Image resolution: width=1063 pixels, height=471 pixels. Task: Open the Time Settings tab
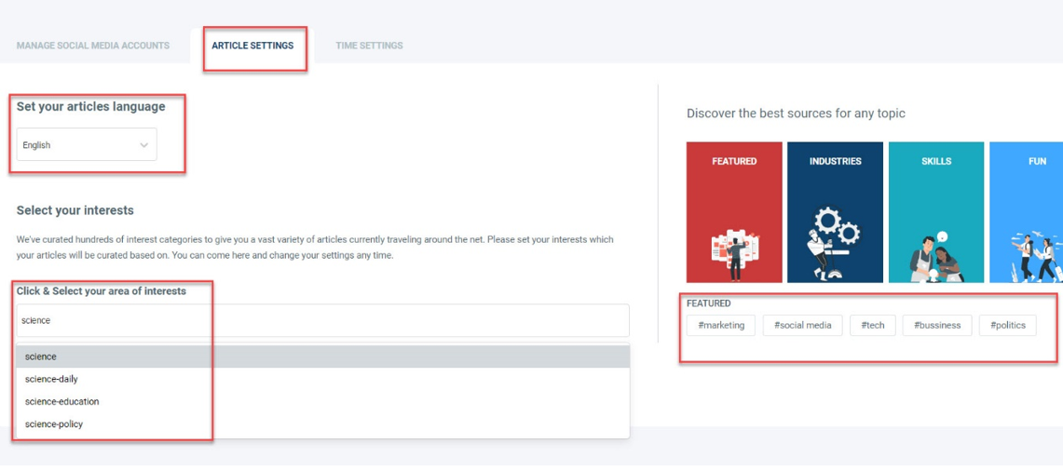tap(369, 46)
